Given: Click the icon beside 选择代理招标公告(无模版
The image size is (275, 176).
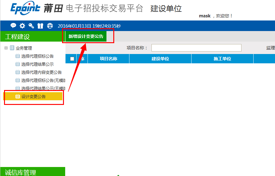Looking at the screenshot, I should pos(18,80).
